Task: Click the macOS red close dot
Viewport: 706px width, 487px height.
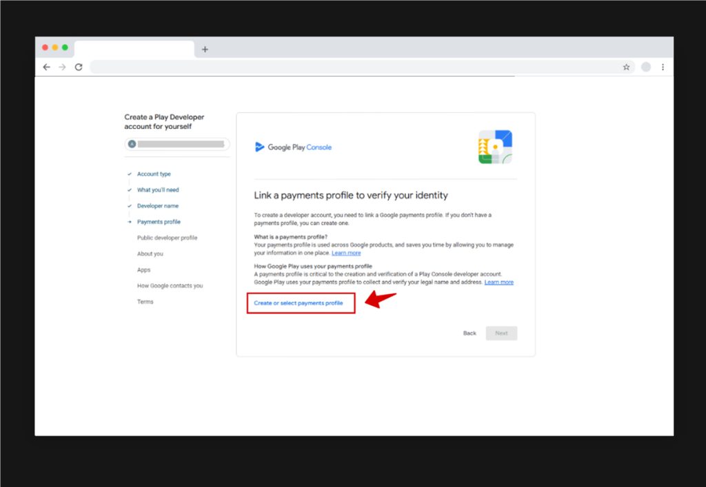Action: click(x=45, y=48)
